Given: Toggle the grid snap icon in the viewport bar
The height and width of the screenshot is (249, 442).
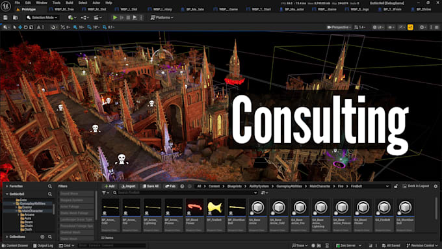Looking at the screenshot, I should coord(75,27).
